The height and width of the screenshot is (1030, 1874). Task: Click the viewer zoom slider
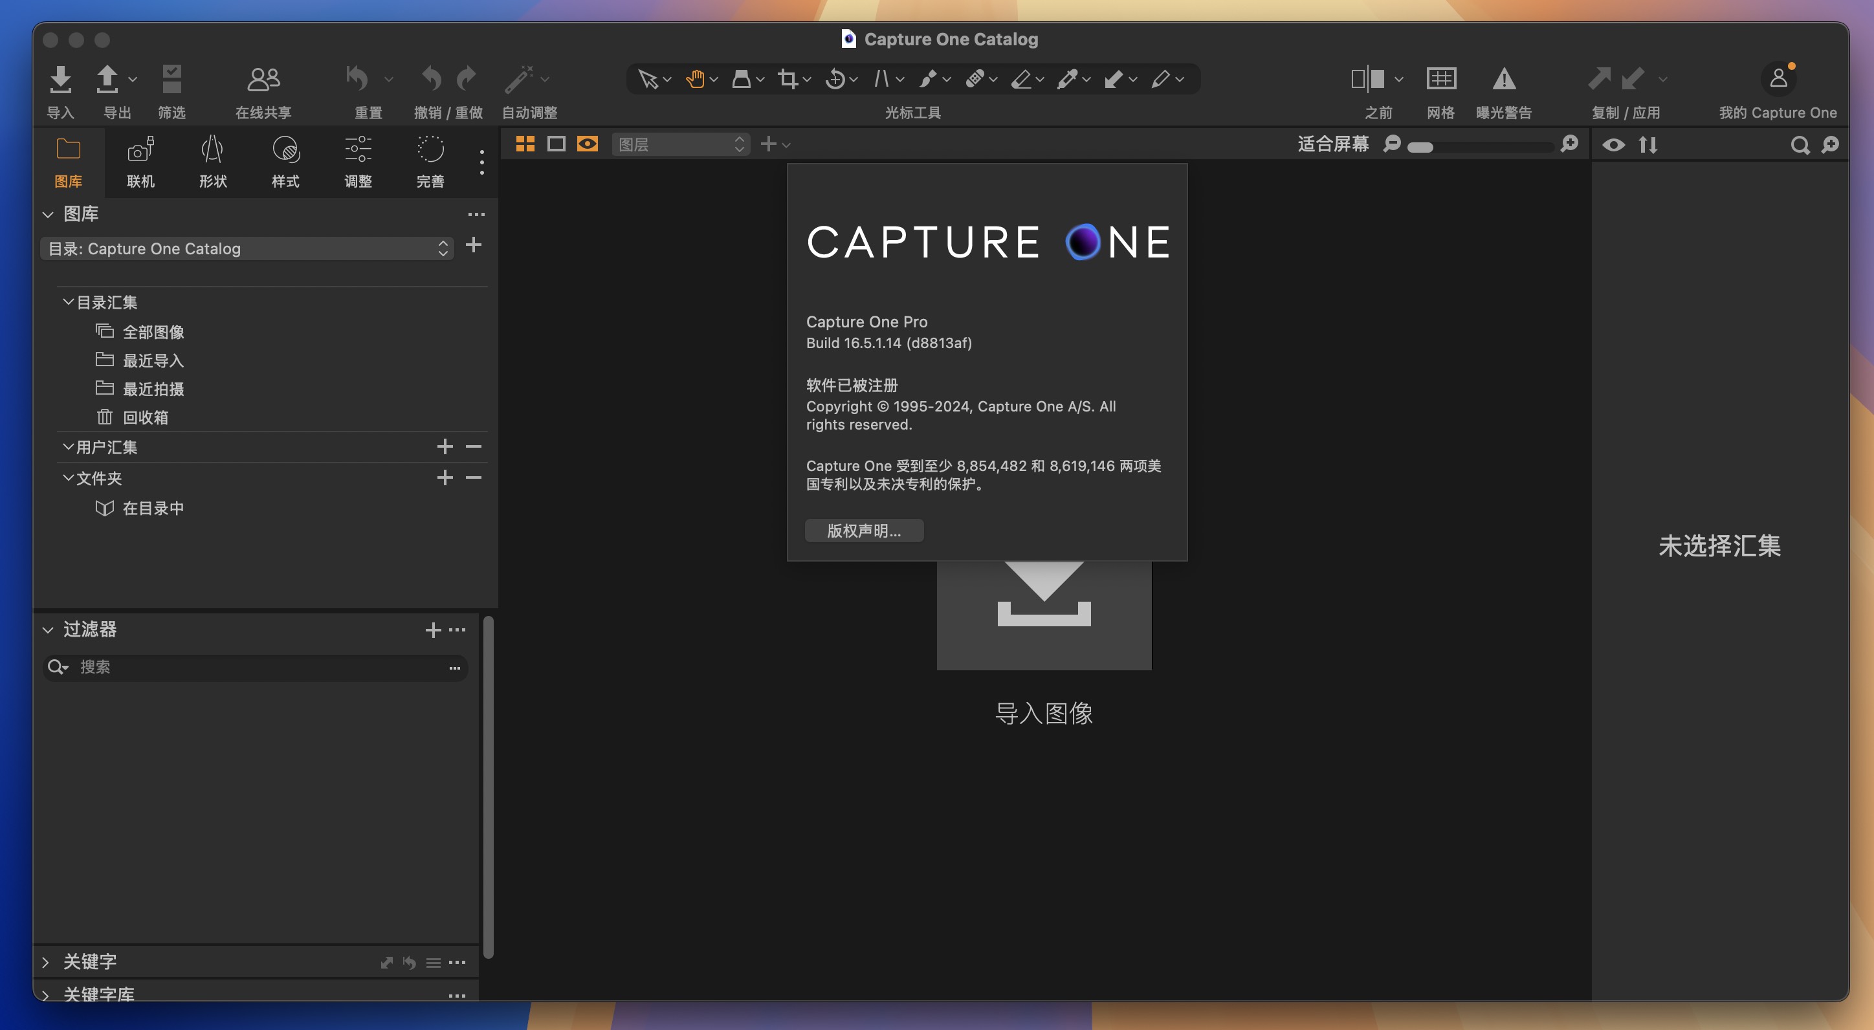pyautogui.click(x=1481, y=146)
